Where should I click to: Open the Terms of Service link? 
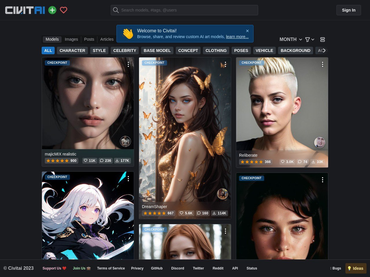click(111, 268)
